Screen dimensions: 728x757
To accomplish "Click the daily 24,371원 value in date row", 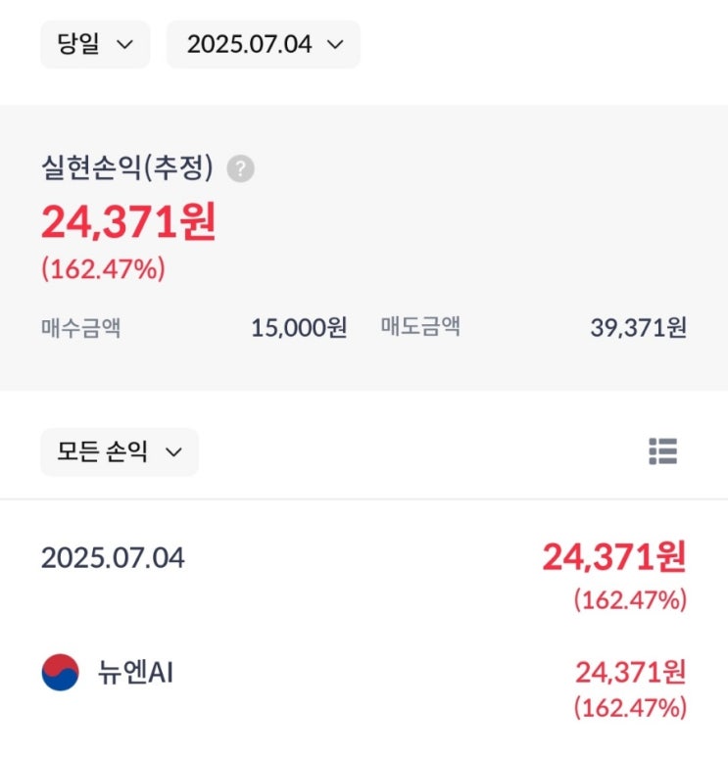I will 614,557.
